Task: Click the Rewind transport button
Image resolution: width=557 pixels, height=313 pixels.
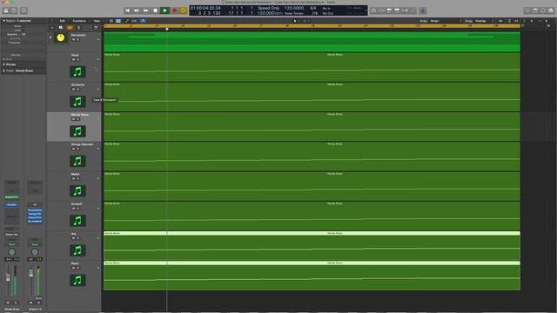Action: [137, 10]
